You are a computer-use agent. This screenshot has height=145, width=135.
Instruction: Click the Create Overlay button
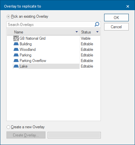click(26, 135)
